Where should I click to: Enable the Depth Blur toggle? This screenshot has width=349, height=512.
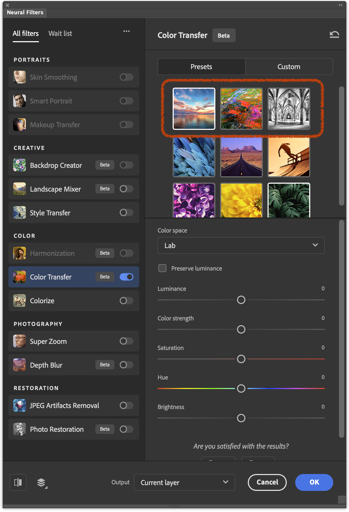click(x=127, y=365)
